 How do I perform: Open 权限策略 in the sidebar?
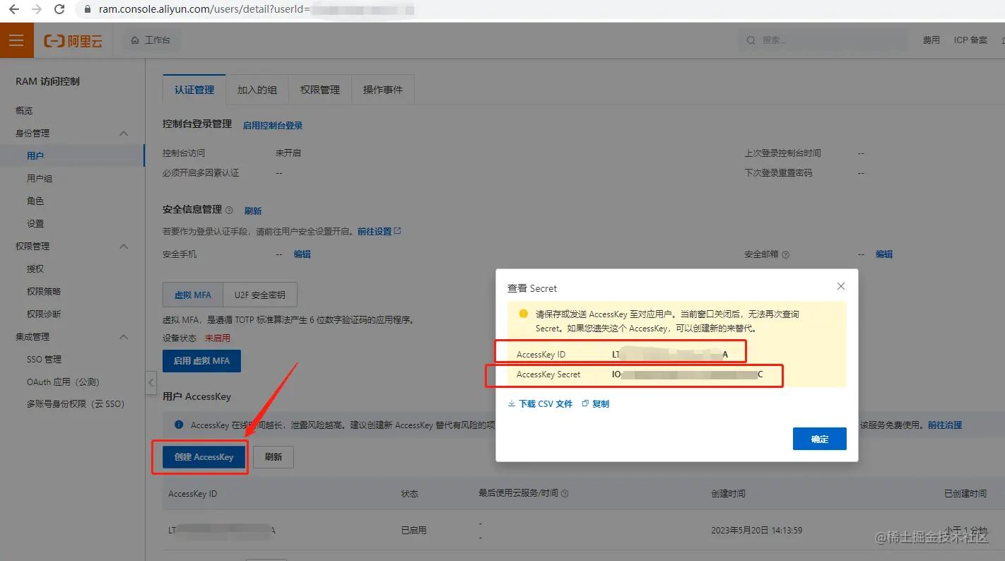point(44,292)
